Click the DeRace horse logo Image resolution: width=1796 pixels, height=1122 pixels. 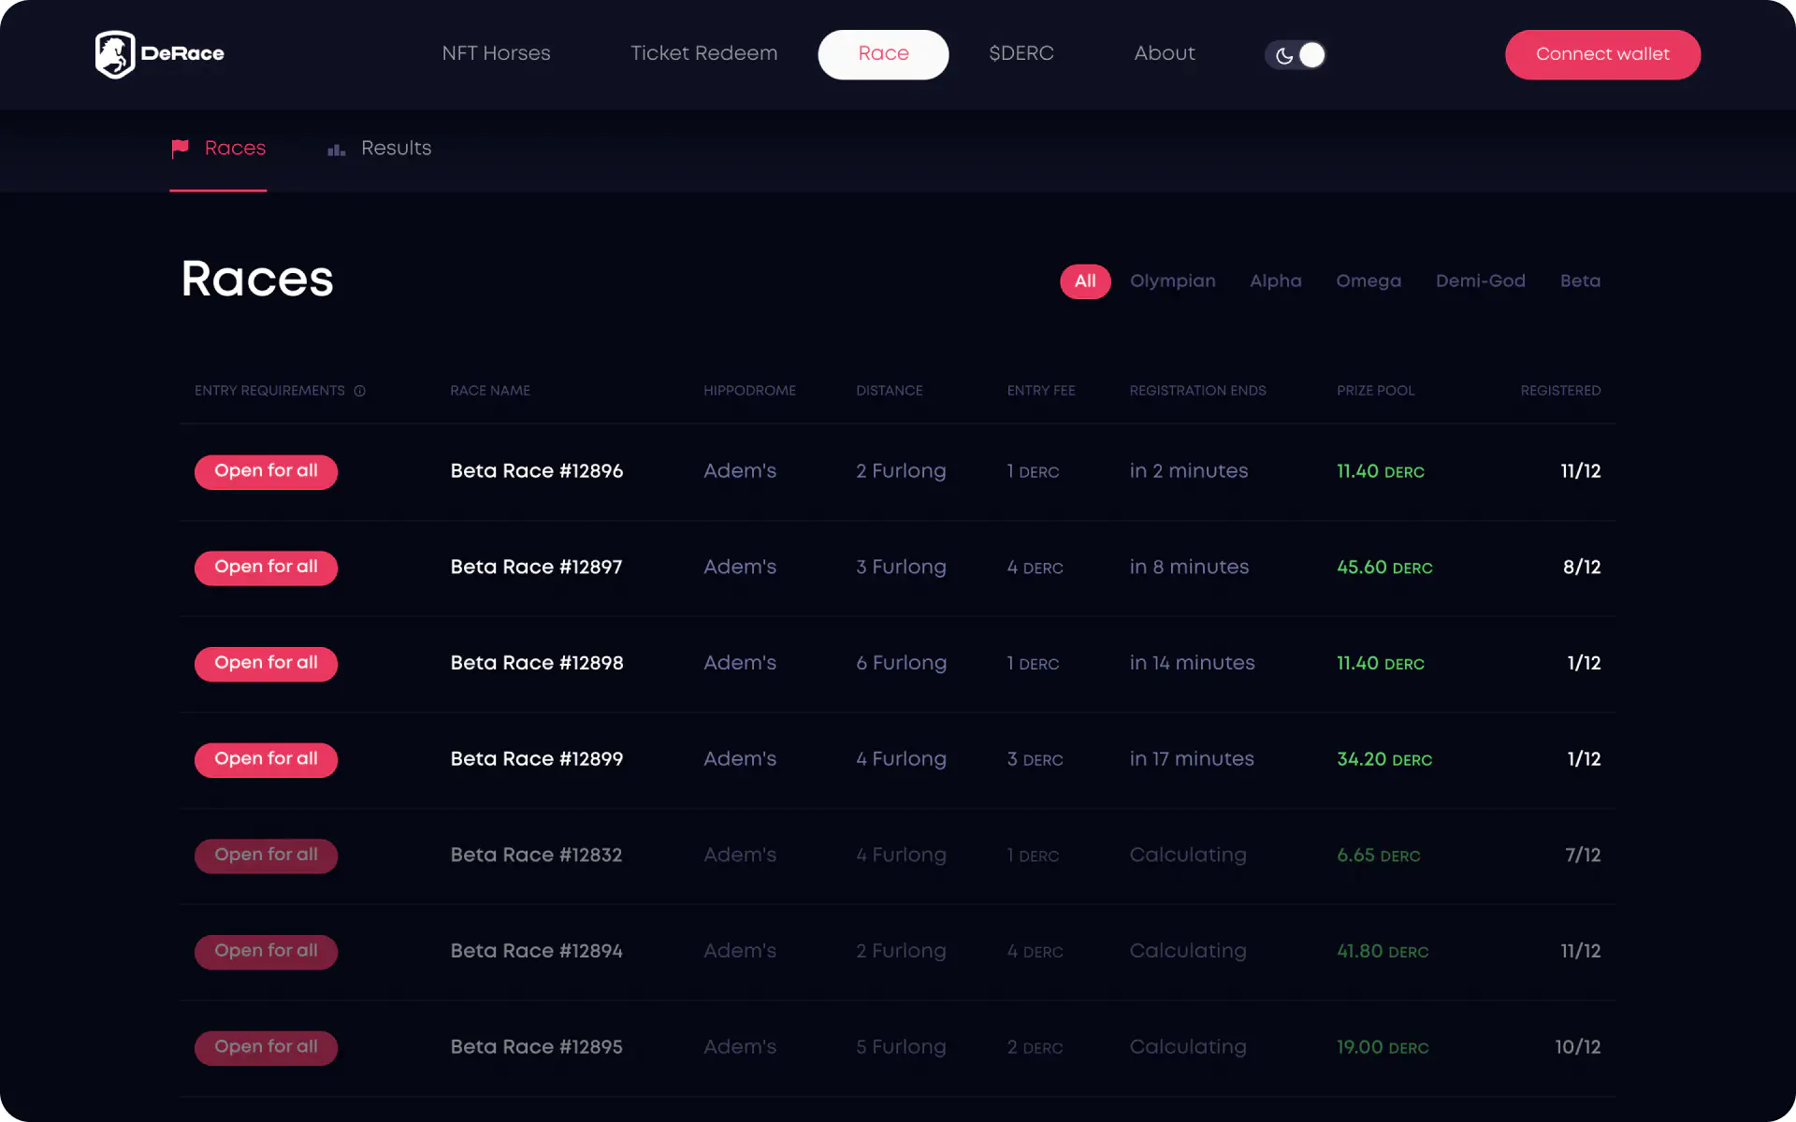click(x=116, y=53)
